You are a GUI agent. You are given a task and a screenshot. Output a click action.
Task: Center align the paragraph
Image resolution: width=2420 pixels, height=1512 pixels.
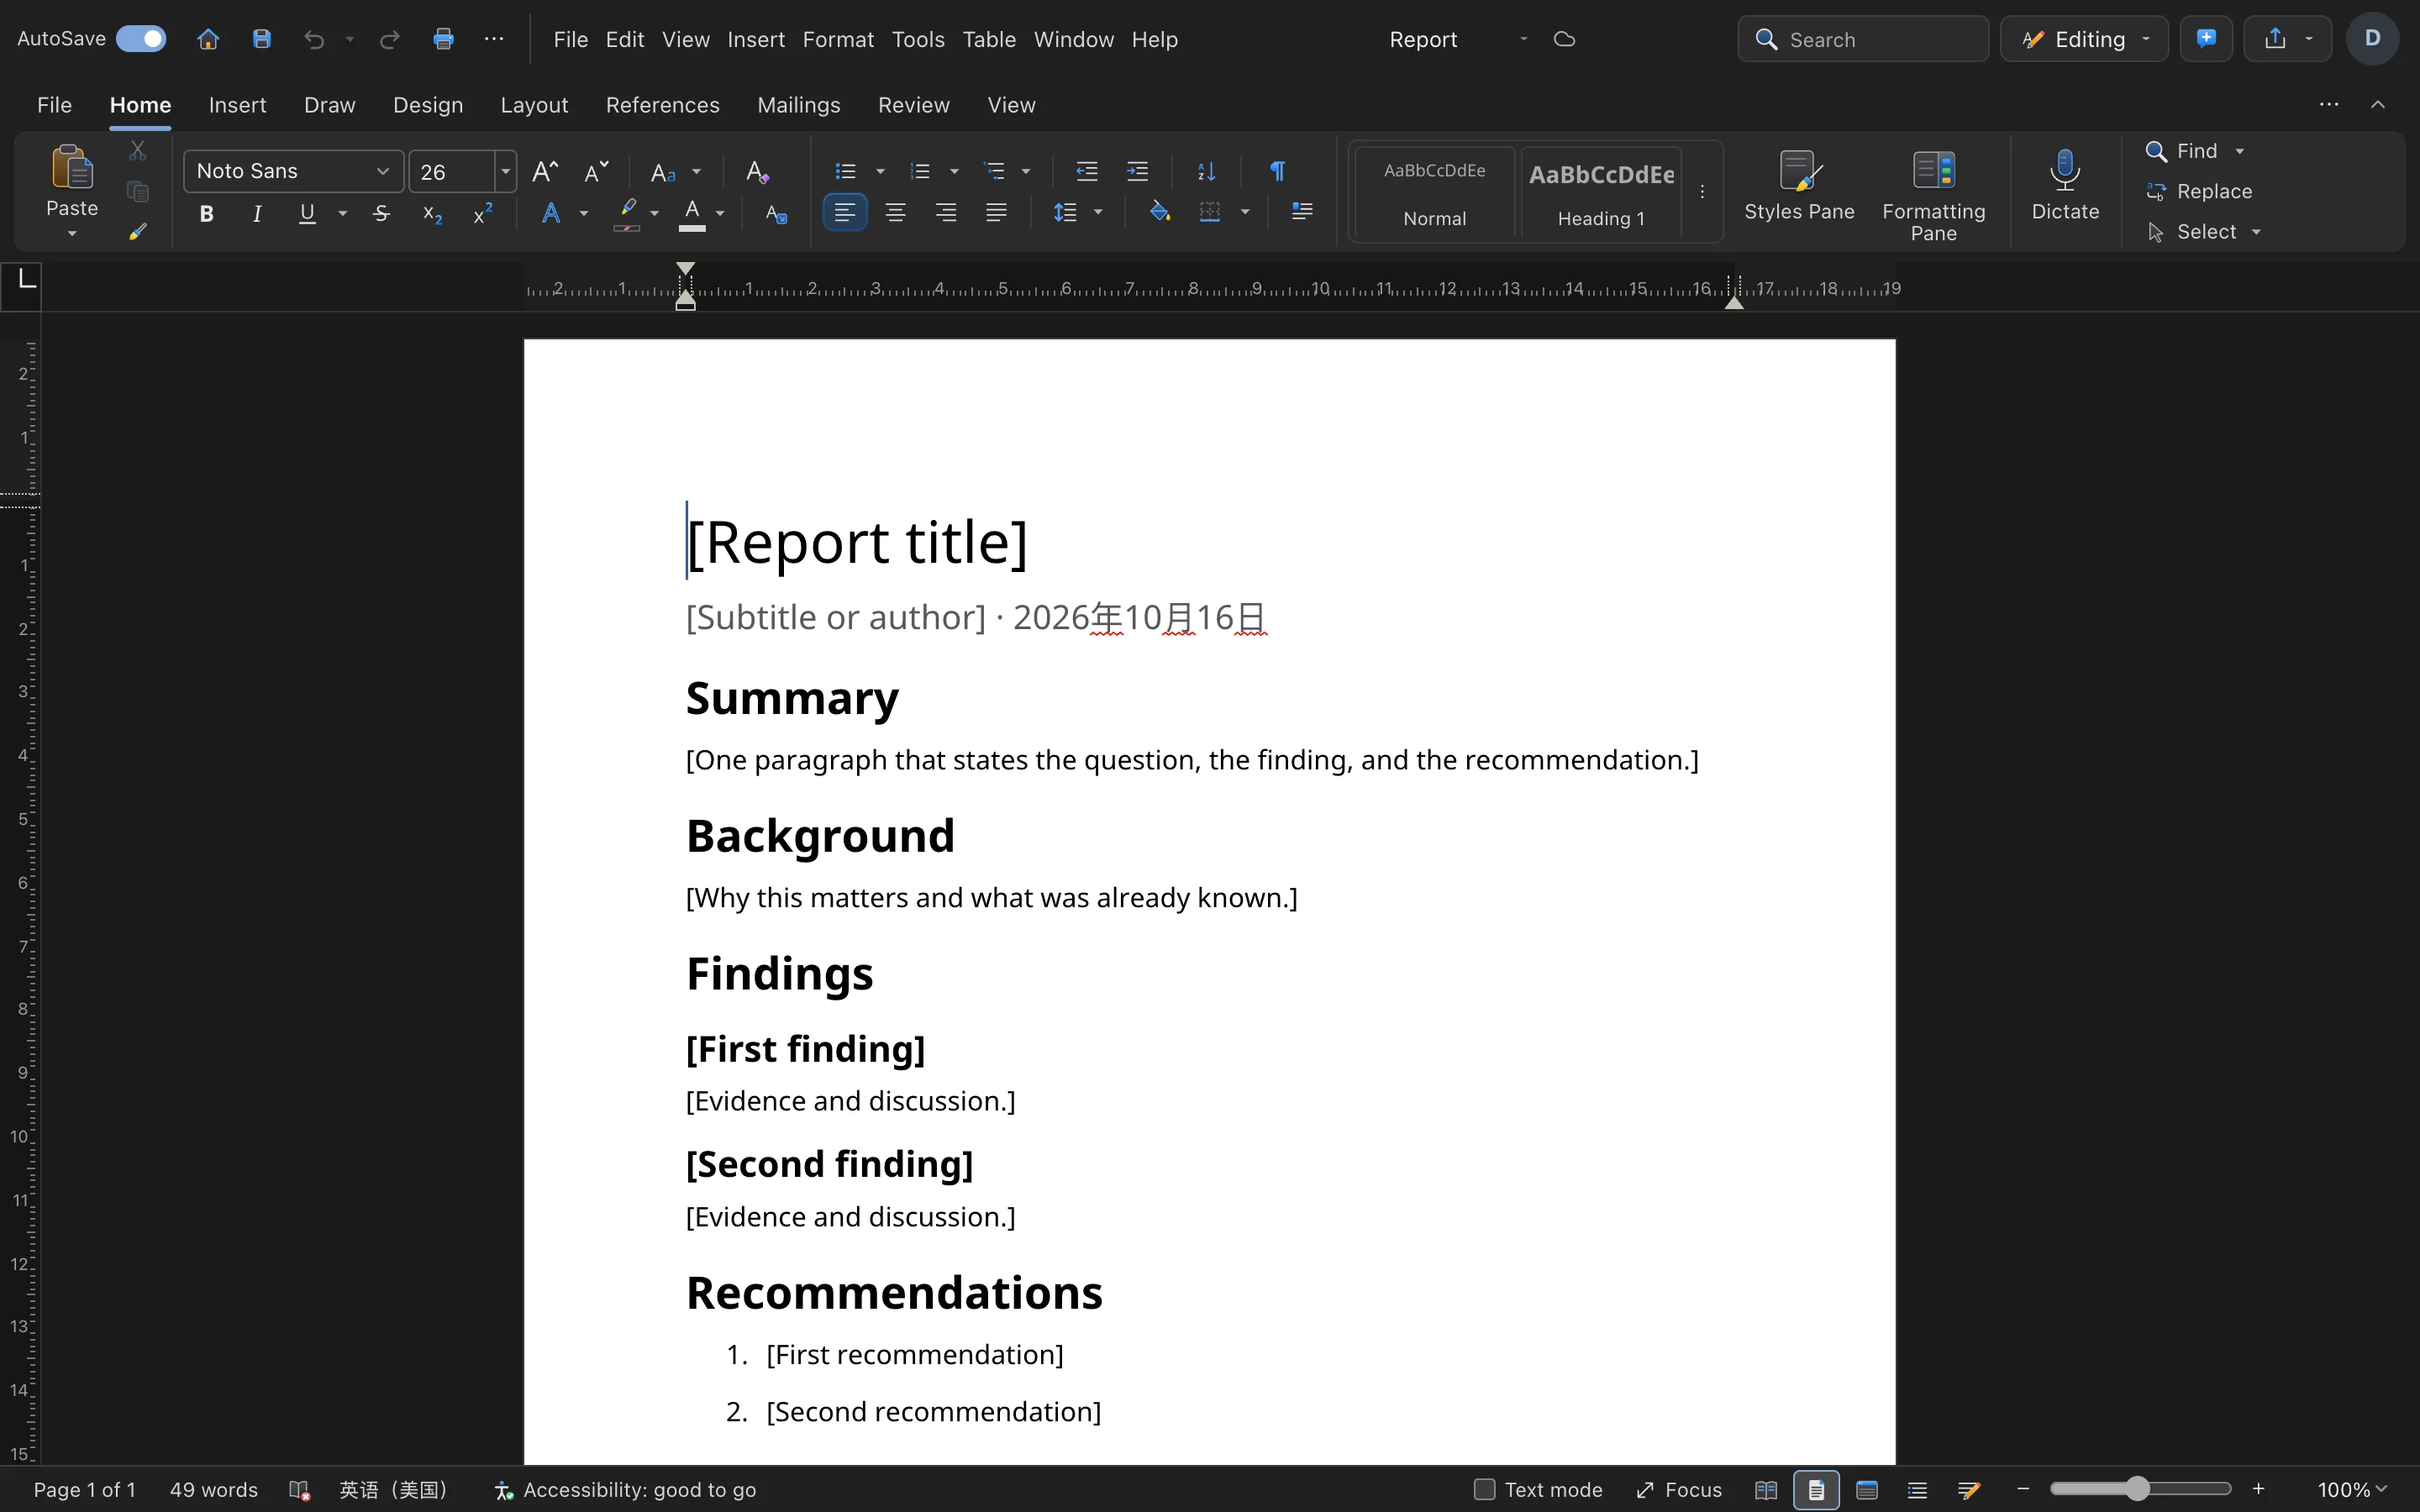(895, 213)
